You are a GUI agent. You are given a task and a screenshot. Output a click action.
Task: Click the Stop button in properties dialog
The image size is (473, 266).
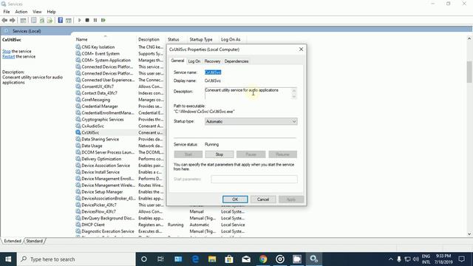point(220,154)
